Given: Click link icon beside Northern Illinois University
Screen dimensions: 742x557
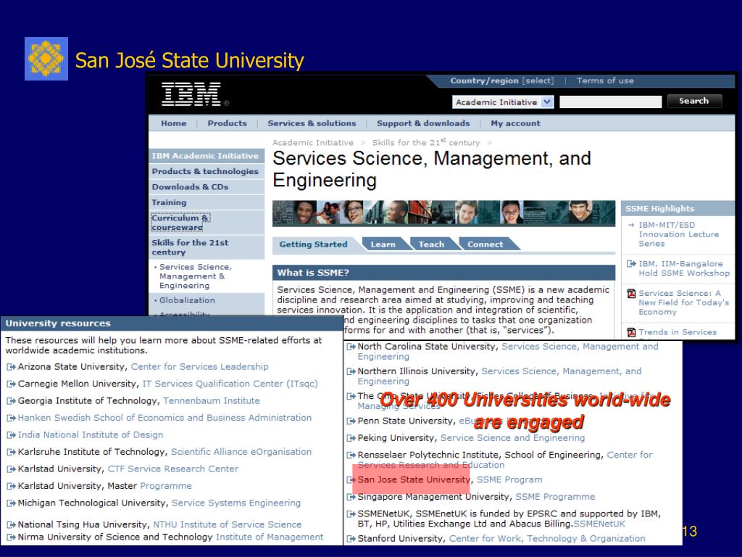Looking at the screenshot, I should click(x=351, y=371).
